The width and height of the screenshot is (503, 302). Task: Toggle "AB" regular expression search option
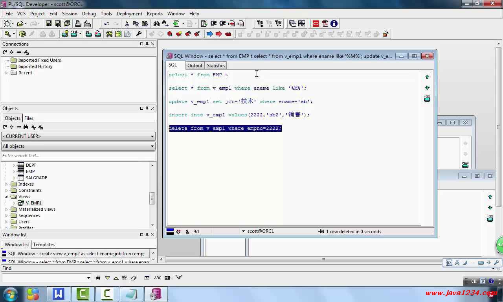click(x=179, y=278)
